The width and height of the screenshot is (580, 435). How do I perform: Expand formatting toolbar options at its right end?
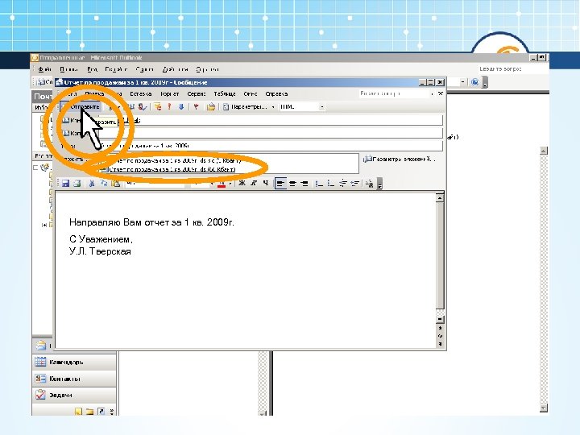379,184
